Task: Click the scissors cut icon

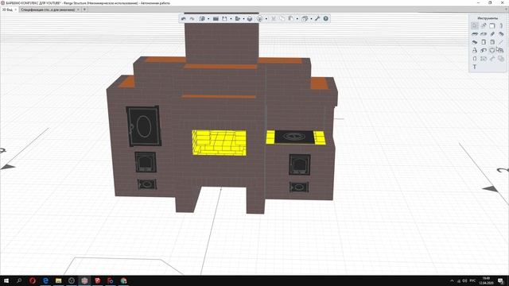Action: point(274,19)
